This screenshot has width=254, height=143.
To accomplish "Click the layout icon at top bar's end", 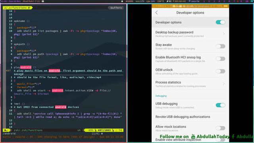I will [252, 1].
